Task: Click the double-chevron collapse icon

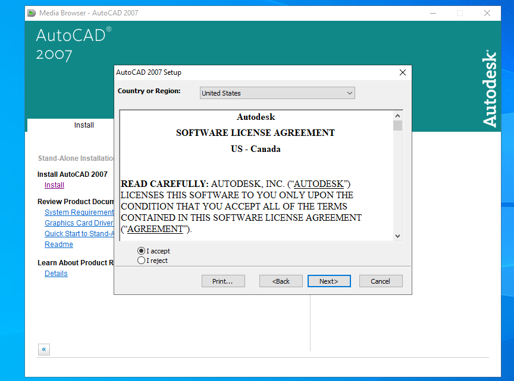Action: 44,349
